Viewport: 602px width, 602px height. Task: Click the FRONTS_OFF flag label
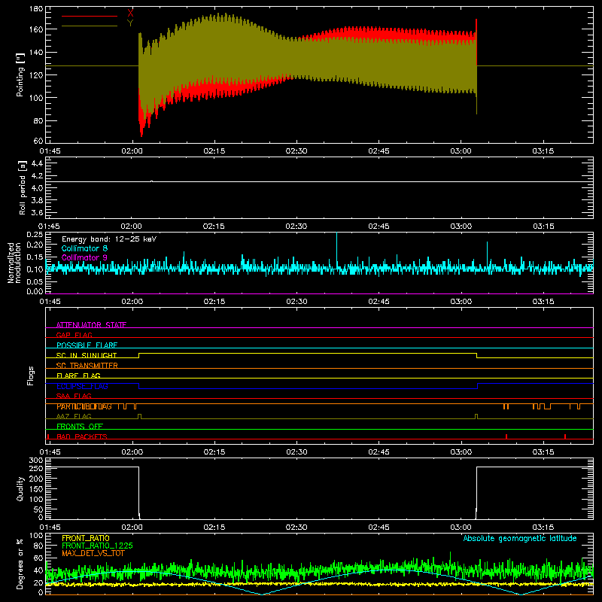coord(80,427)
